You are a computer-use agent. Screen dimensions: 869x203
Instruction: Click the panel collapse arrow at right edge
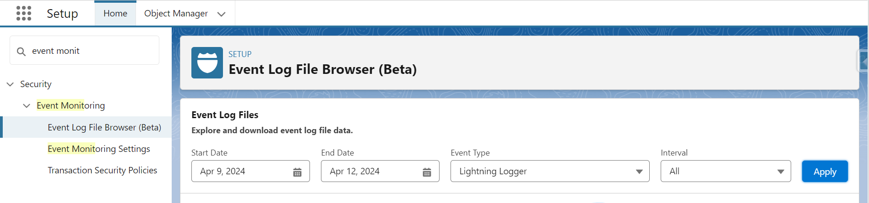coord(864,61)
